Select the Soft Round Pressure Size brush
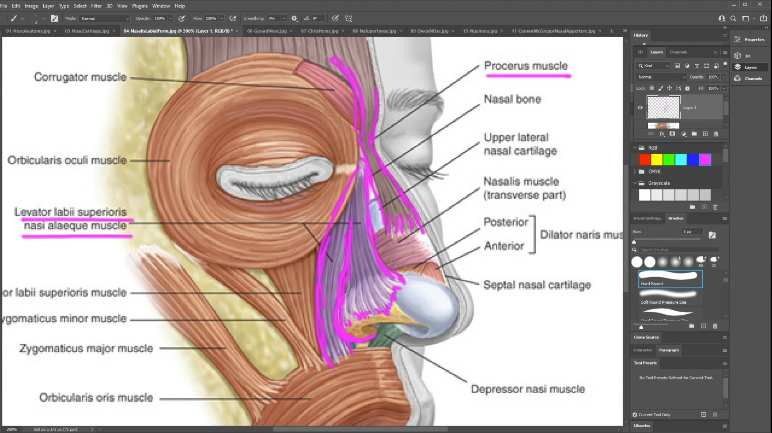772x433 pixels. pos(670,298)
